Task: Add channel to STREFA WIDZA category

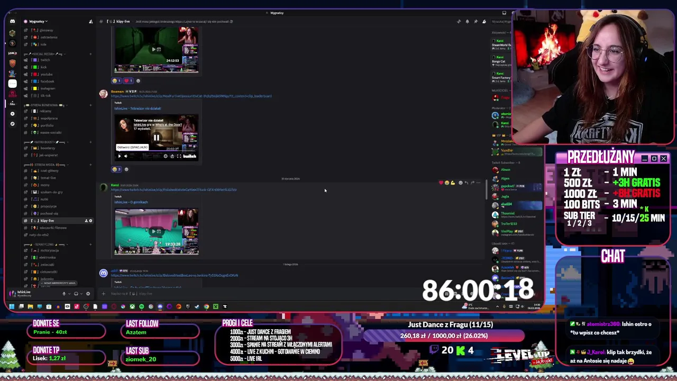Action: [x=90, y=165]
